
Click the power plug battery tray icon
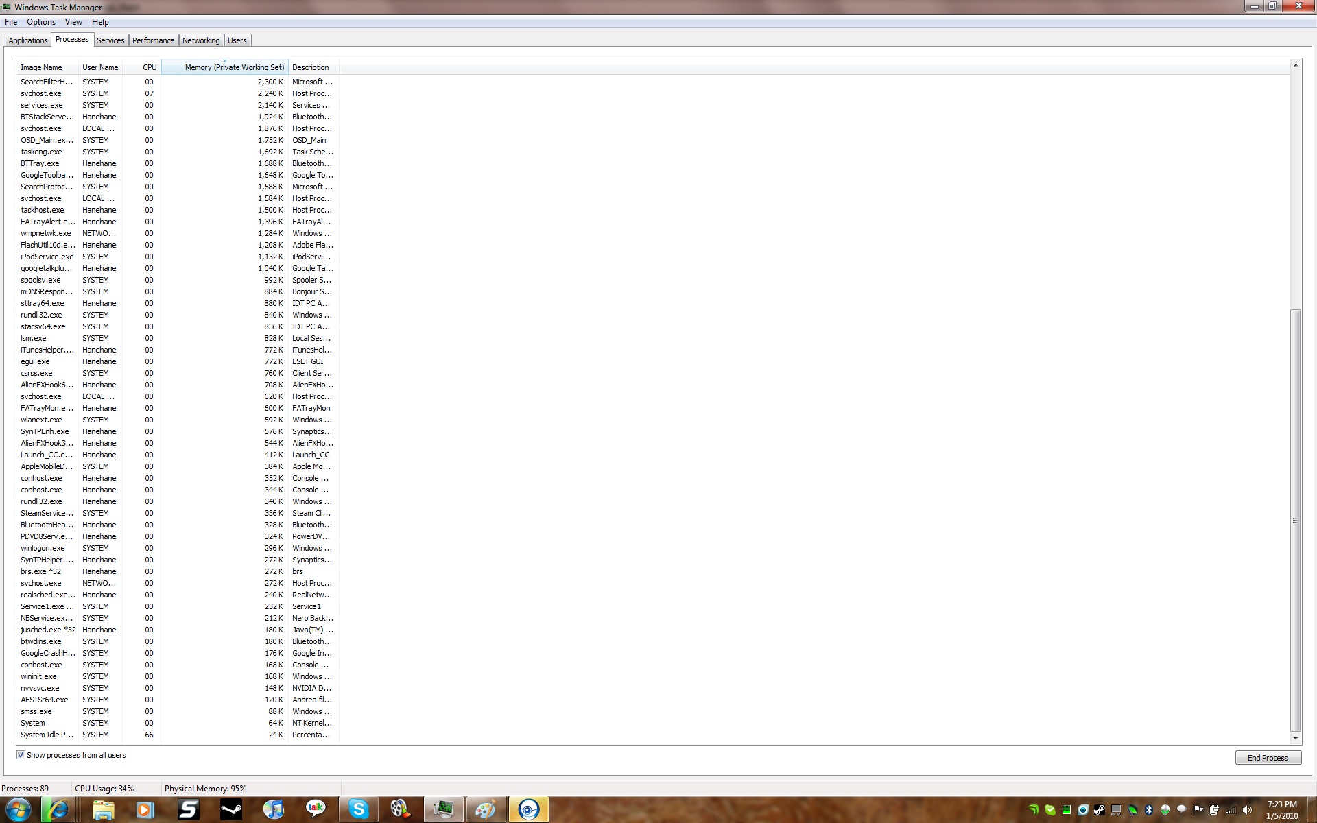point(1215,810)
